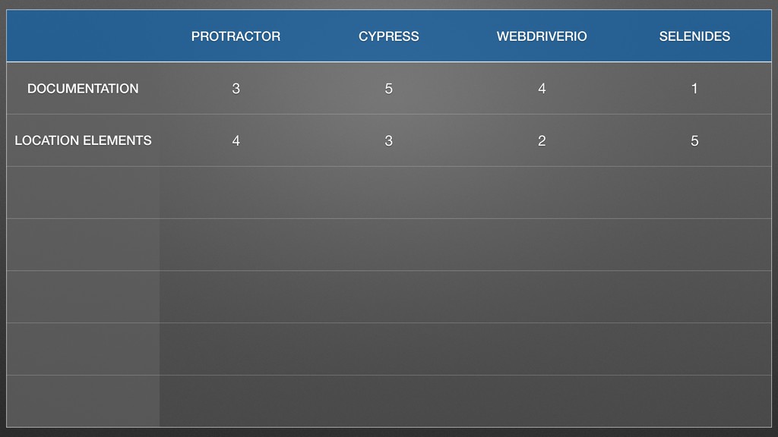778x437 pixels.
Task: Click empty Cypress cell in third row
Action: pyautogui.click(x=388, y=192)
